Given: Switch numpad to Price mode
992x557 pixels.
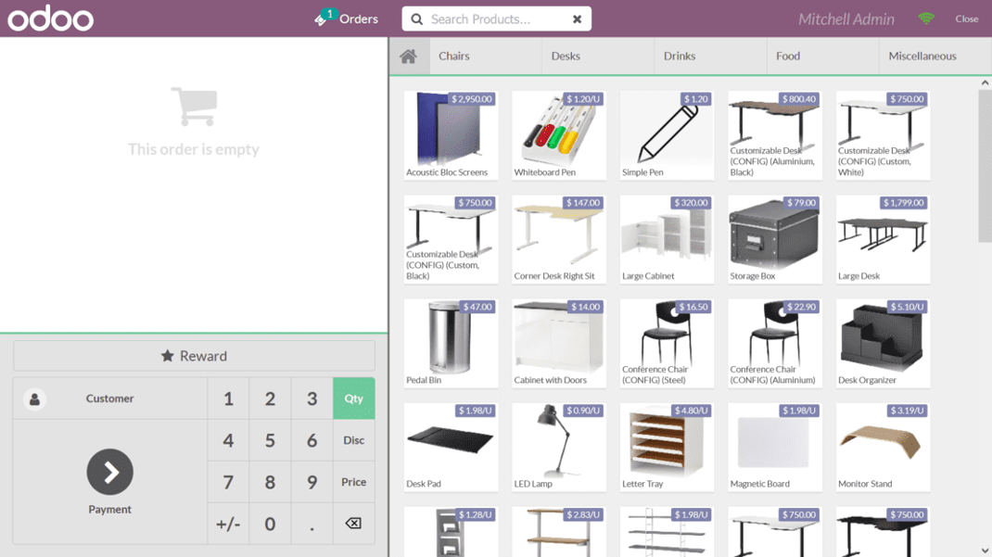Looking at the screenshot, I should pyautogui.click(x=353, y=482).
